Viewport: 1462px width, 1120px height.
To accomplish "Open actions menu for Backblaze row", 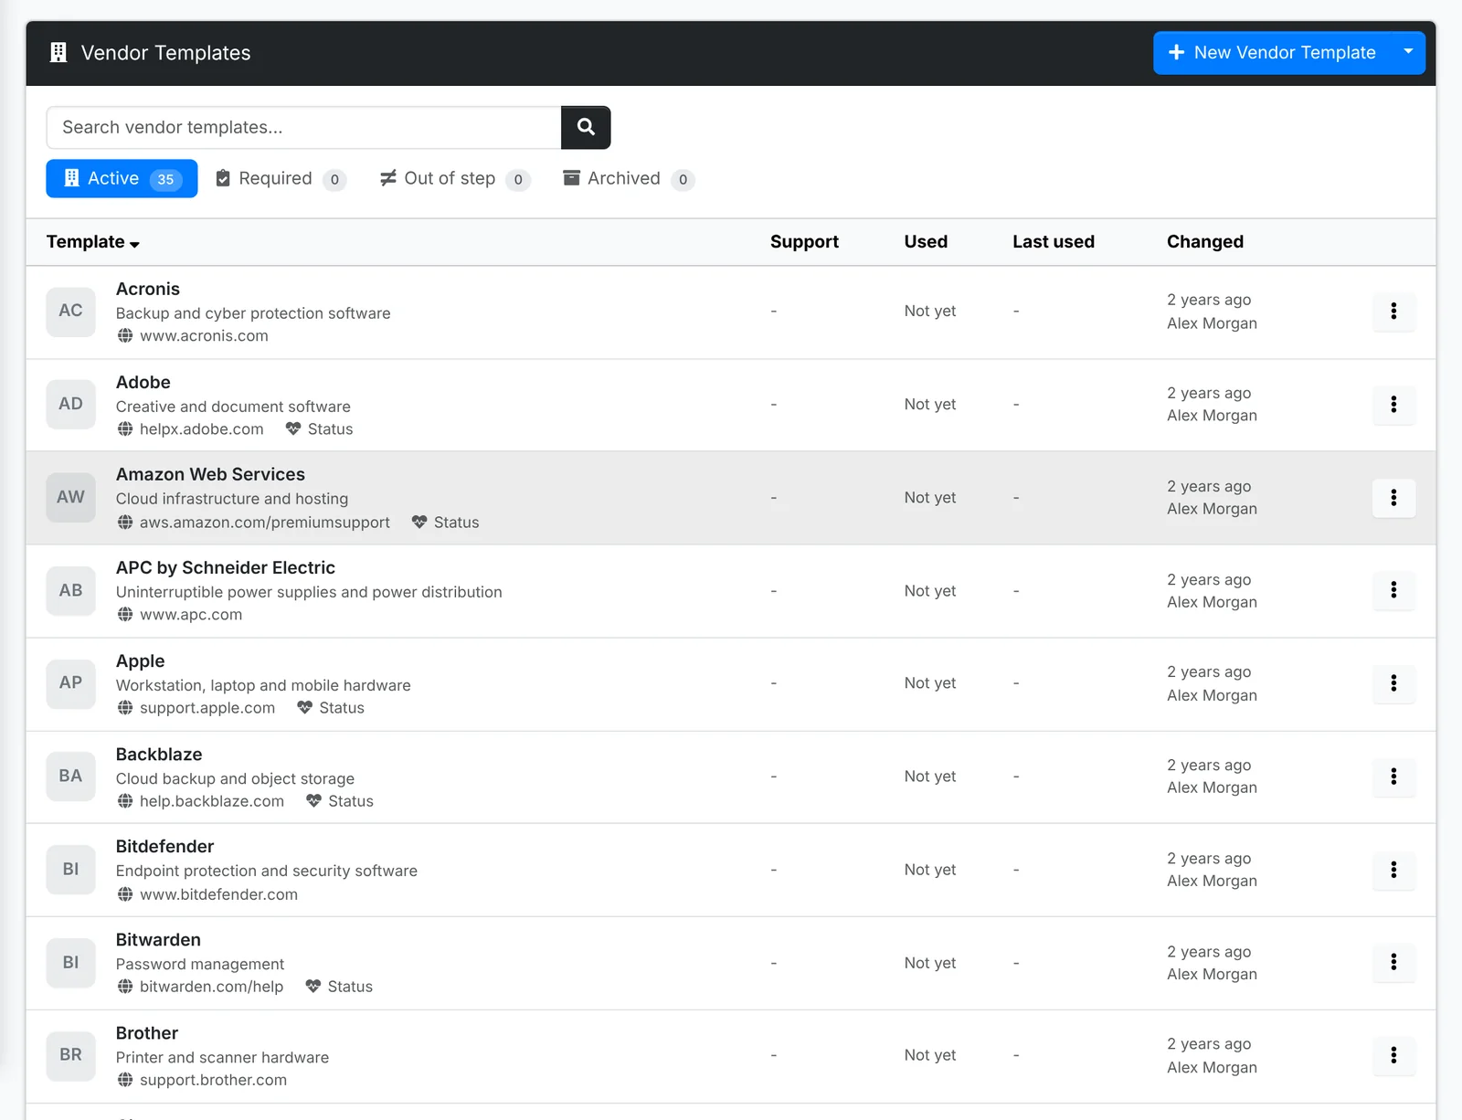I will click(1393, 777).
